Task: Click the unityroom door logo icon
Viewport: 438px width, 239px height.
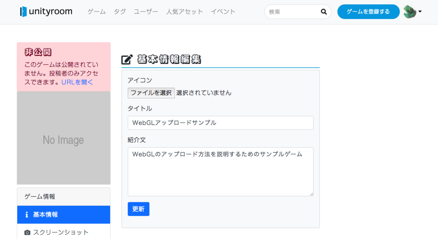Action: point(23,12)
